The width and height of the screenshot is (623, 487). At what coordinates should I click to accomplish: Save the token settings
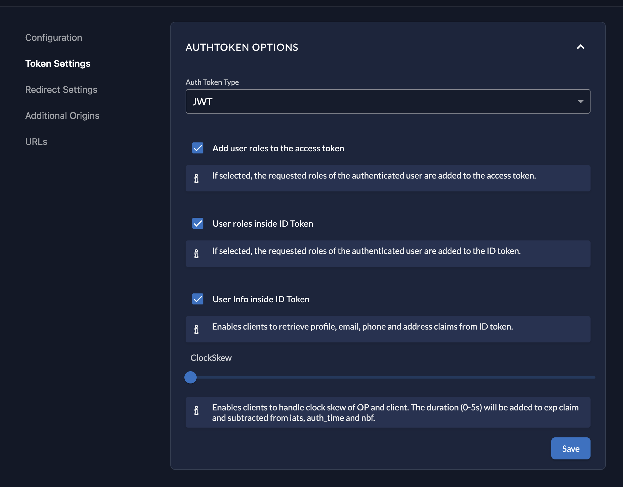click(x=570, y=448)
